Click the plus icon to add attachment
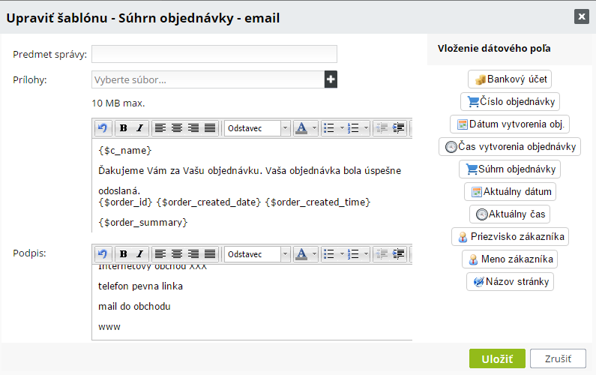 [x=331, y=79]
